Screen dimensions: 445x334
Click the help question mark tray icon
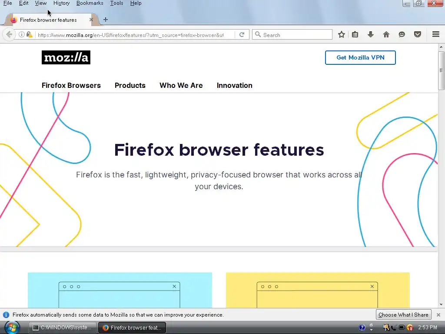362,327
